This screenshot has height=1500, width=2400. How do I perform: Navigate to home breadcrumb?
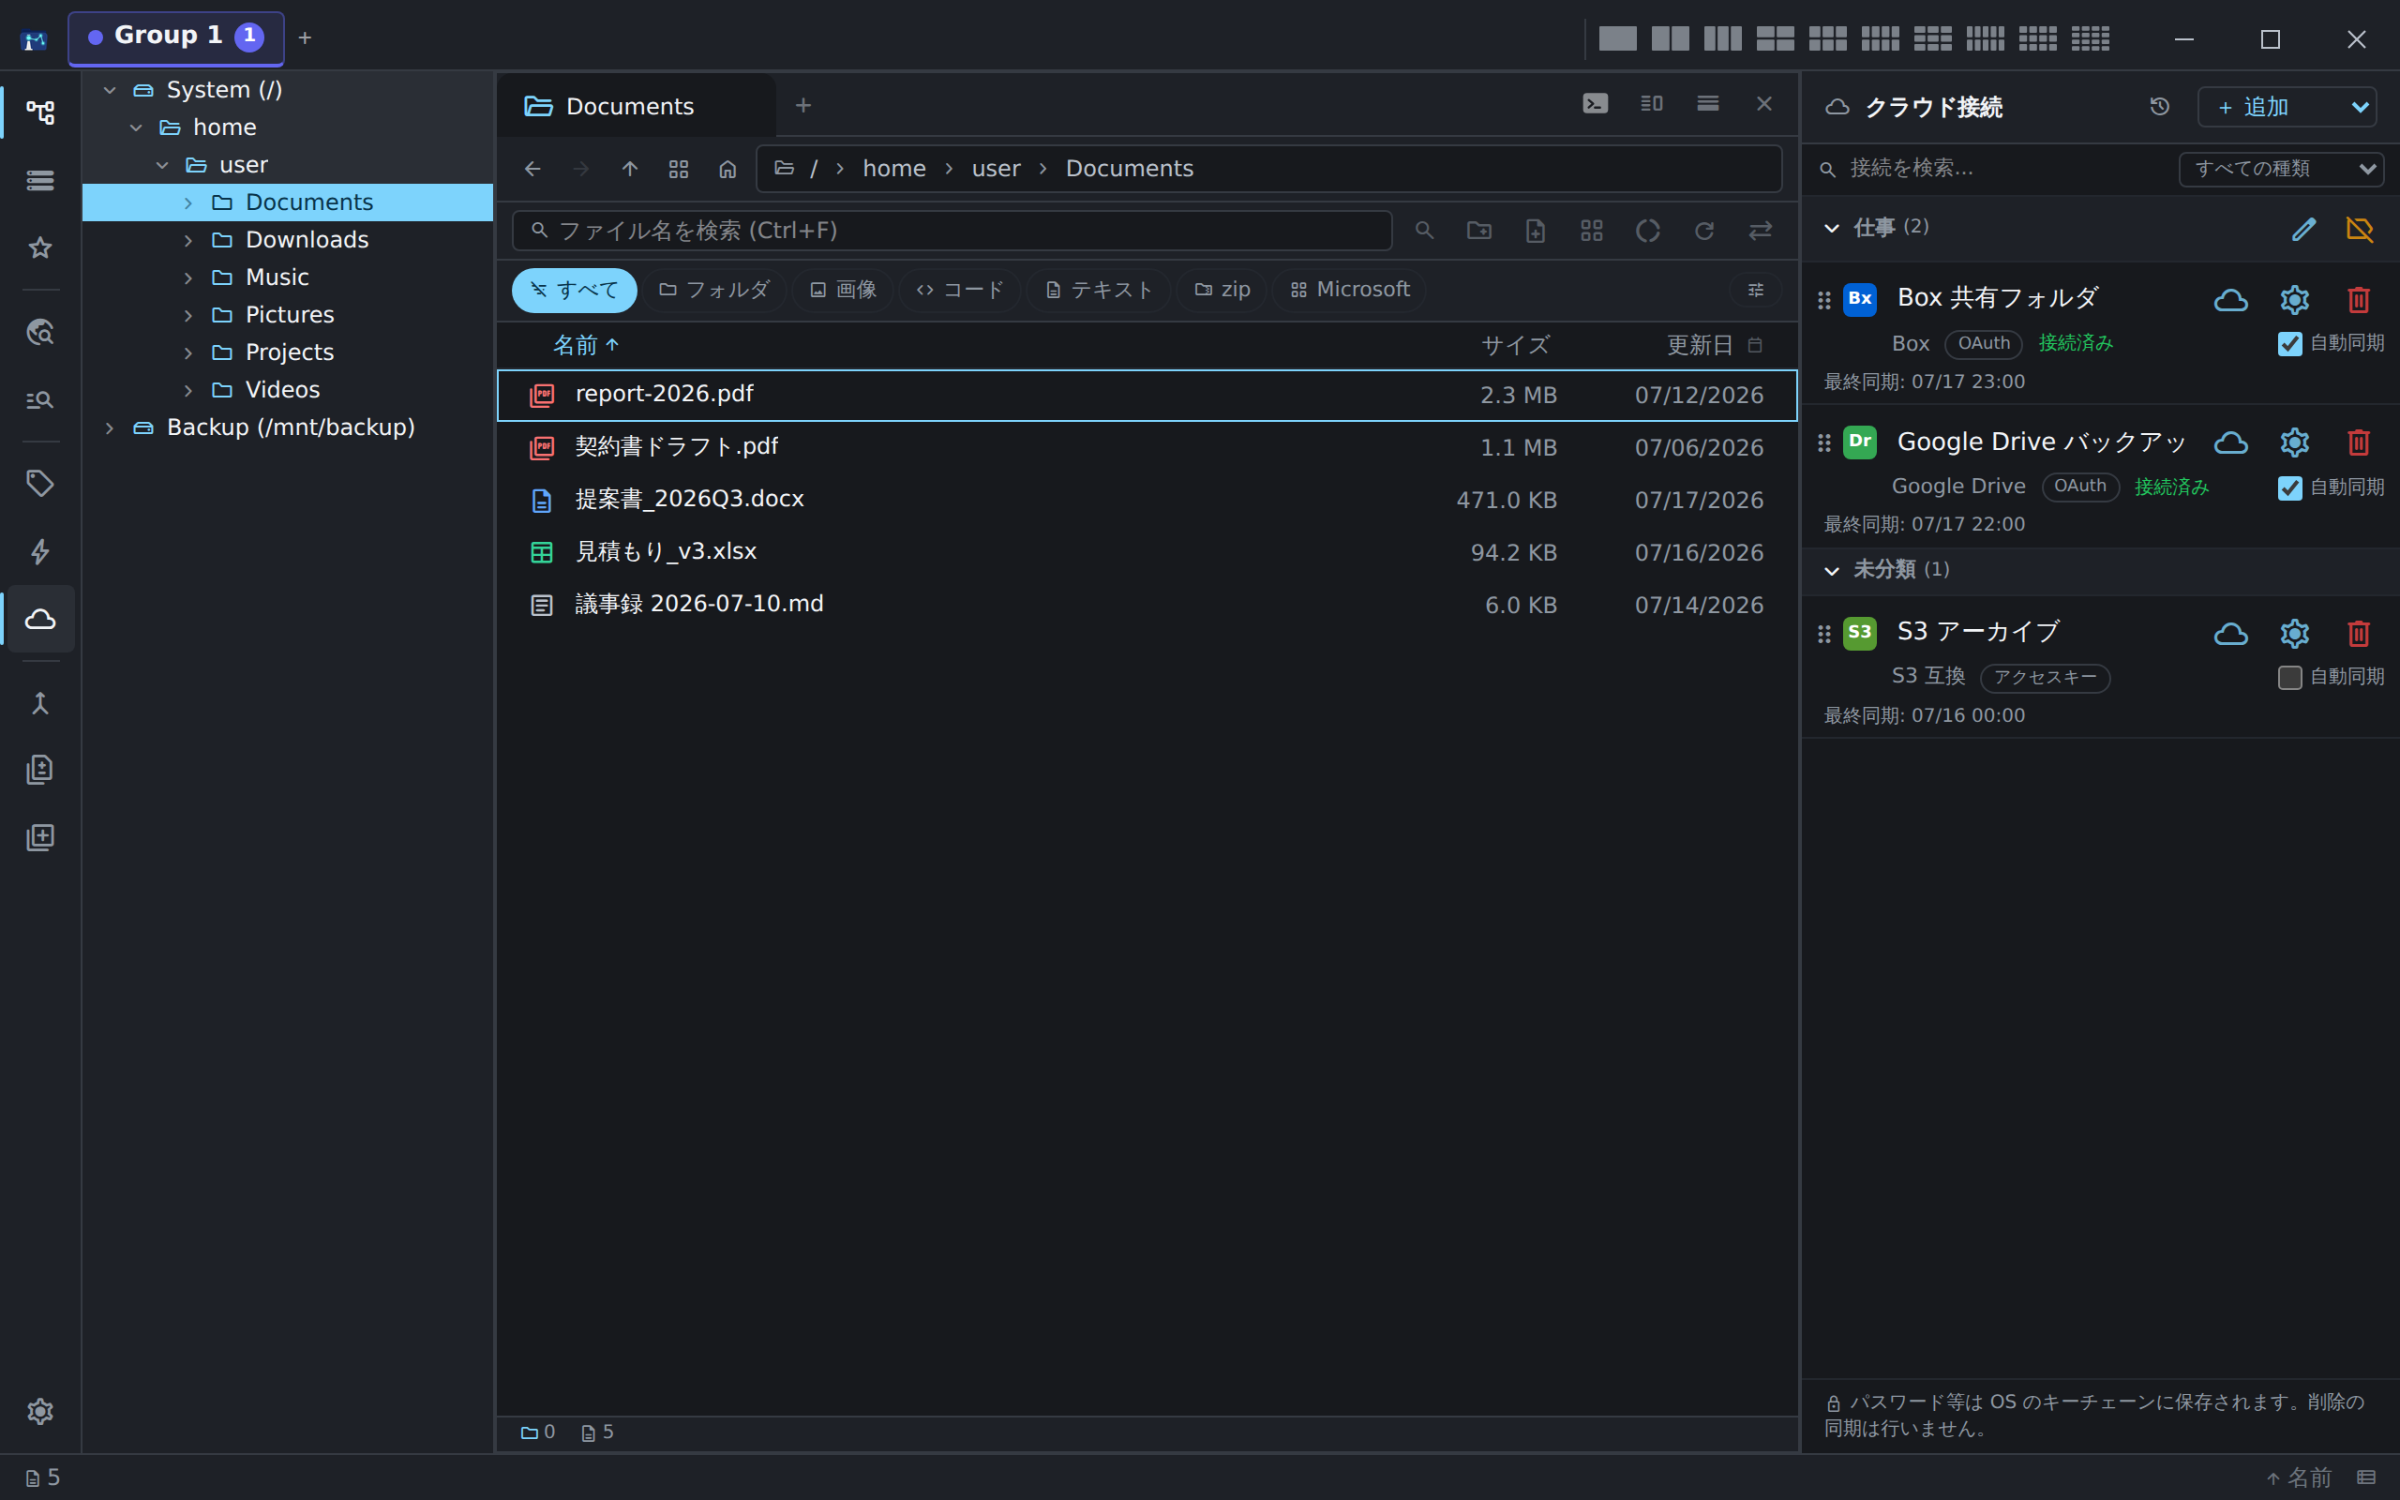(x=894, y=169)
